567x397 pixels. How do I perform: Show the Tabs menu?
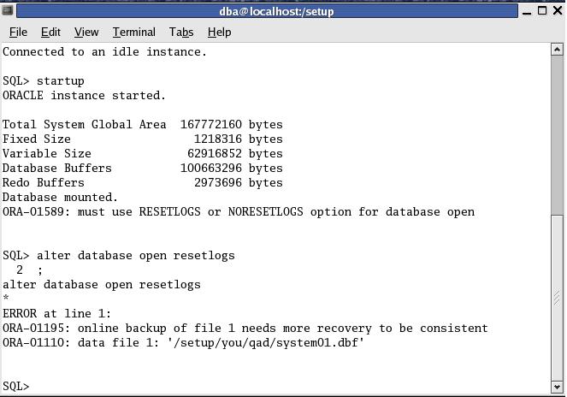(x=181, y=32)
